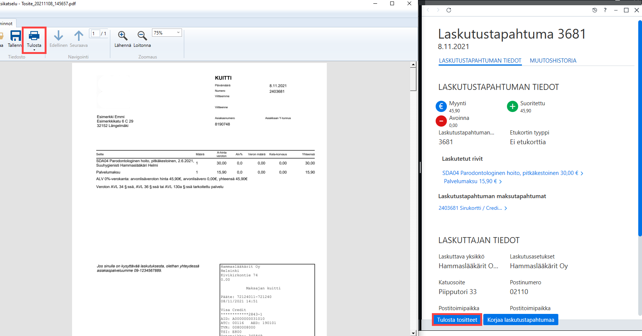Open SDA04 Parodontologinen hoito row link
The width and height of the screenshot is (642, 336).
510,173
